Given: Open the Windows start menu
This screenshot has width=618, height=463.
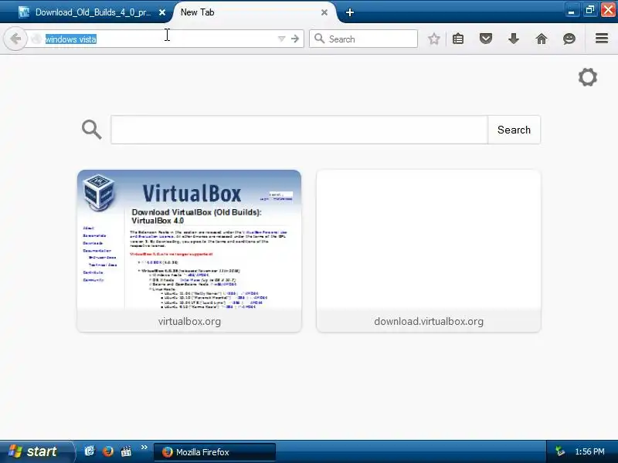Looking at the screenshot, I should [36, 451].
